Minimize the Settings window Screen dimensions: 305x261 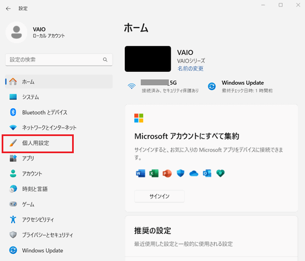tap(263, 5)
